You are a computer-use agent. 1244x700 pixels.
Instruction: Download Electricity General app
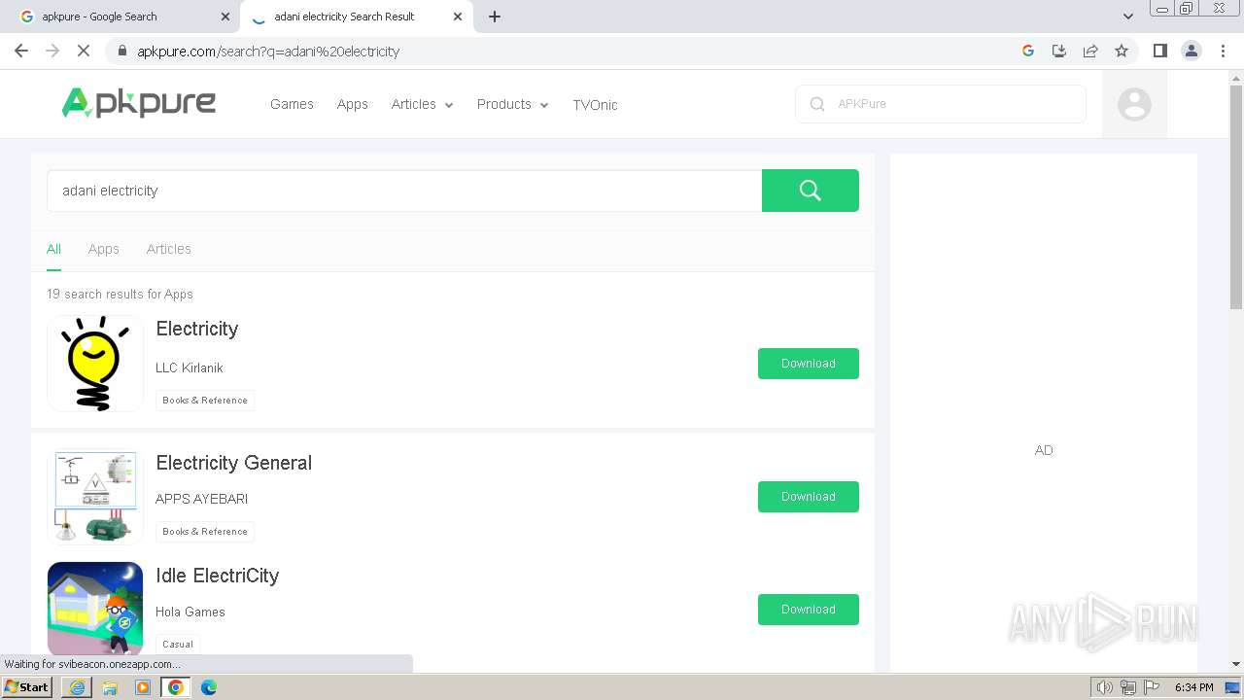(809, 497)
